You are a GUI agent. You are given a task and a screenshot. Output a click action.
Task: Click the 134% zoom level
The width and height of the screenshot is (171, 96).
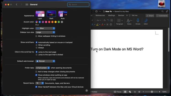164,92
